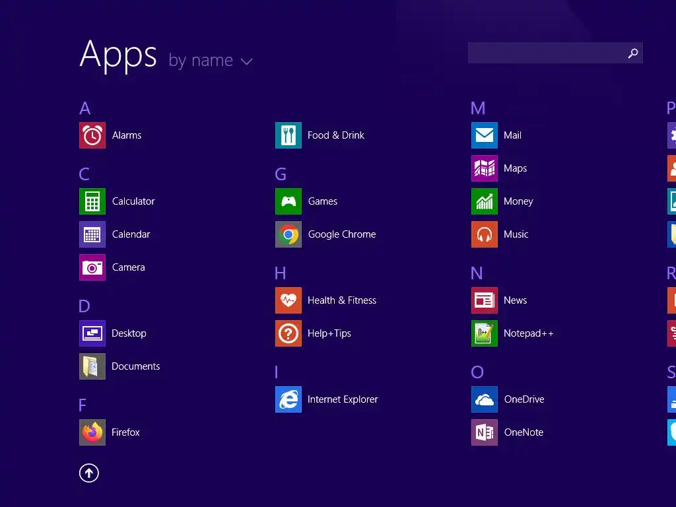The height and width of the screenshot is (507, 676).
Task: Select the letter F group header
Action: click(x=83, y=405)
